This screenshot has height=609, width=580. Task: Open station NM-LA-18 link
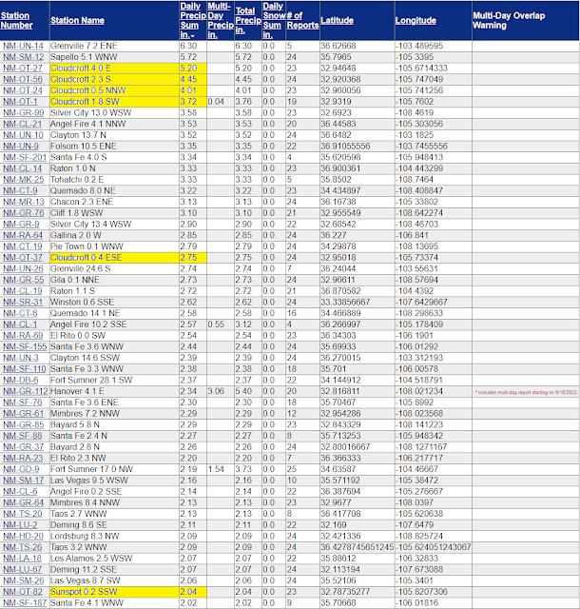[x=22, y=559]
